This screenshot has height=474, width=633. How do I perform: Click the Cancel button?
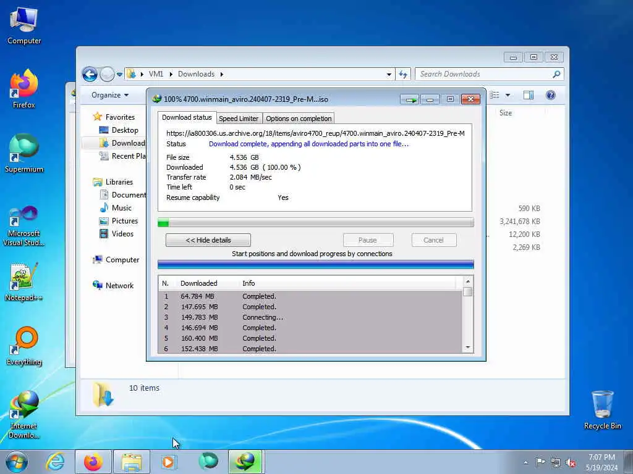click(434, 240)
